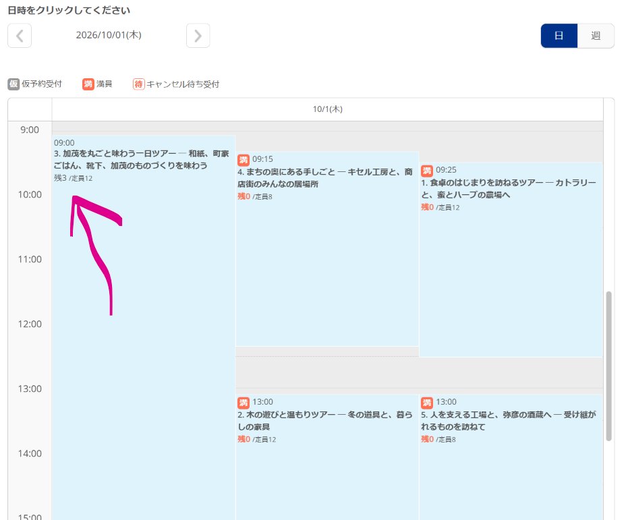Viewport: 628px width, 520px height.
Task: Click 残0 /定員8 on the 09:15 event
Action: click(255, 196)
